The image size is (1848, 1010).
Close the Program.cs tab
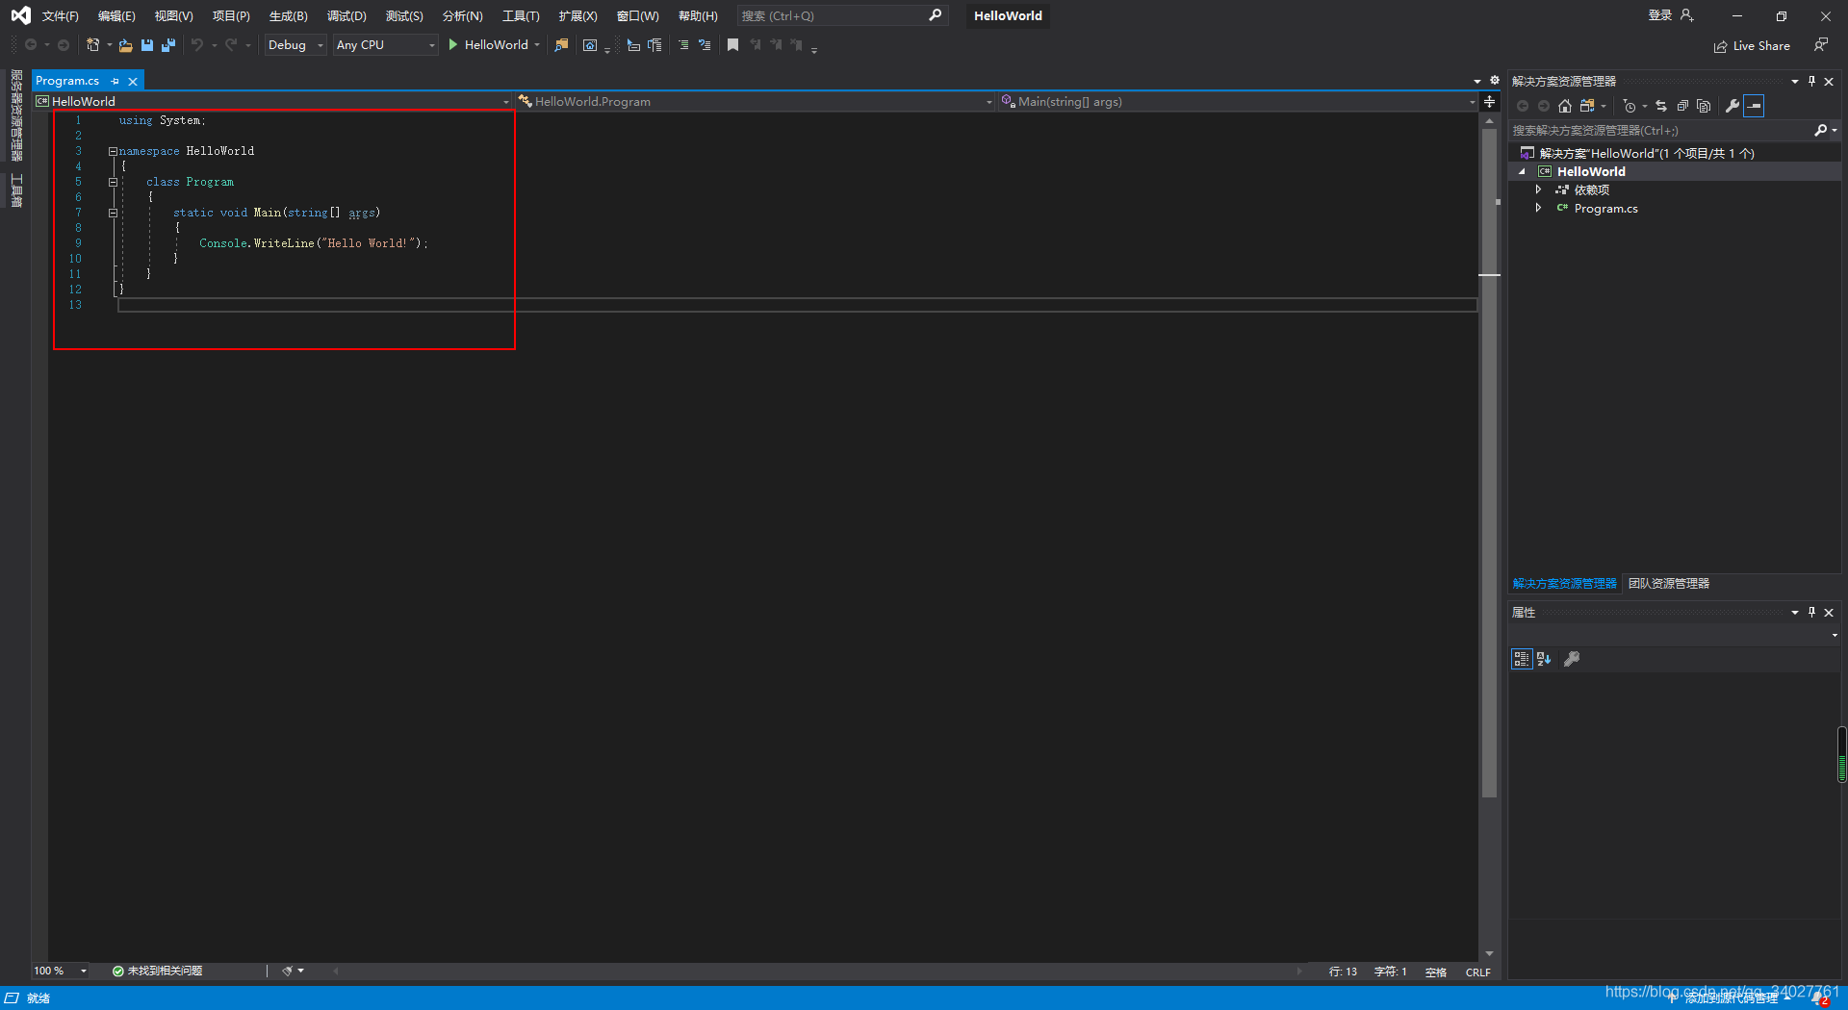click(x=133, y=82)
